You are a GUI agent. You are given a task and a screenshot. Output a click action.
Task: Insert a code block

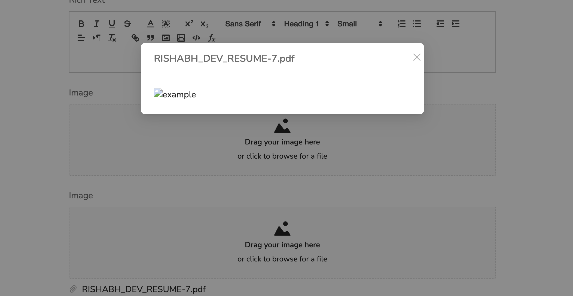pos(196,38)
